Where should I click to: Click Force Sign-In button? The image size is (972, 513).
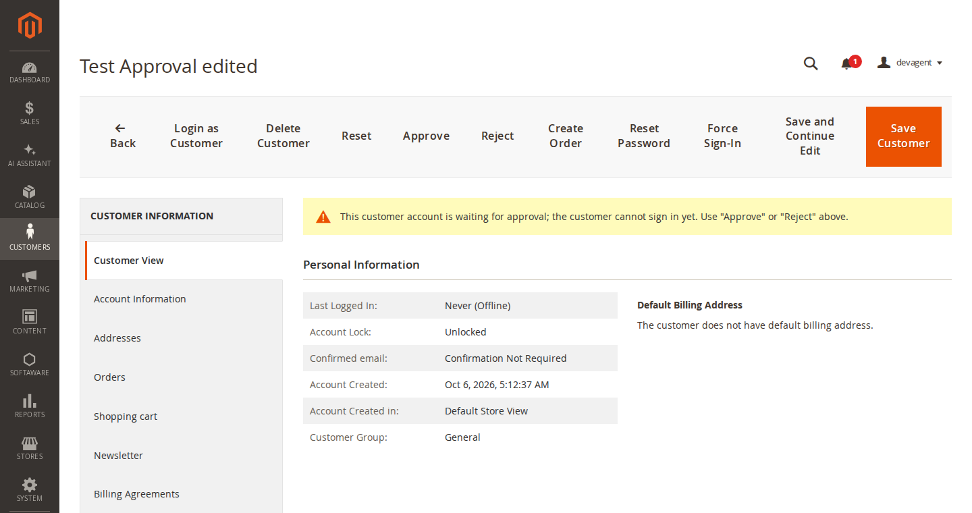click(x=722, y=136)
